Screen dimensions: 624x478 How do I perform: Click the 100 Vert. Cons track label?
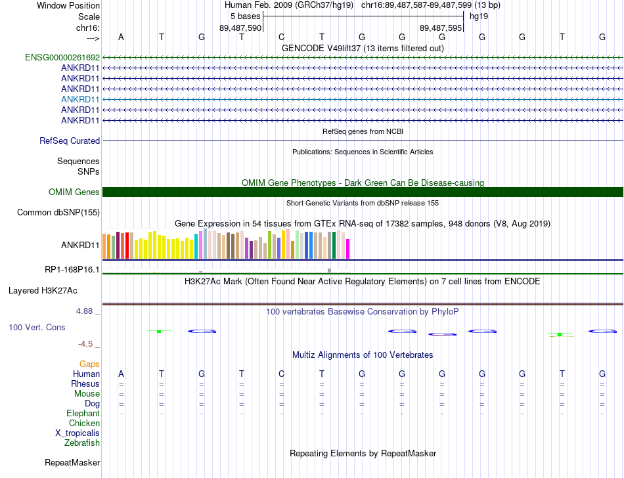tap(37, 327)
